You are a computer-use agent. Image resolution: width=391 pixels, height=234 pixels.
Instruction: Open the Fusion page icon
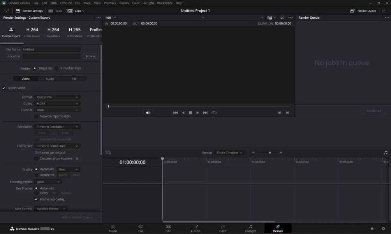click(x=195, y=228)
